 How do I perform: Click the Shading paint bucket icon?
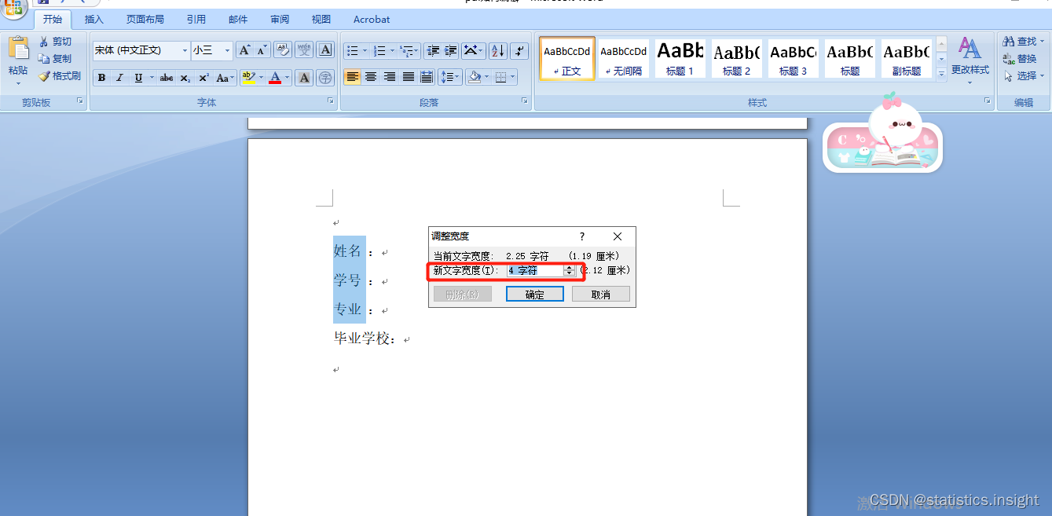coord(474,77)
